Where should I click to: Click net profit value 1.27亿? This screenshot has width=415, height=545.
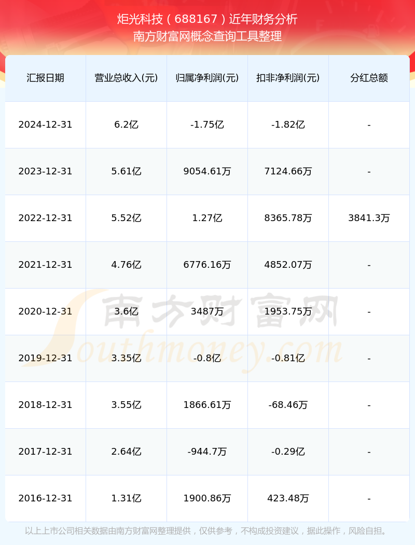pyautogui.click(x=207, y=218)
